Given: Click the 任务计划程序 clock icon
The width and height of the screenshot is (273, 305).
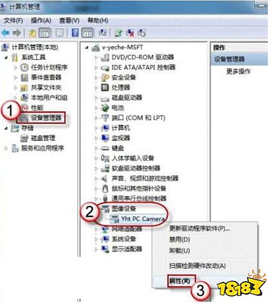Looking at the screenshot, I should pos(25,67).
